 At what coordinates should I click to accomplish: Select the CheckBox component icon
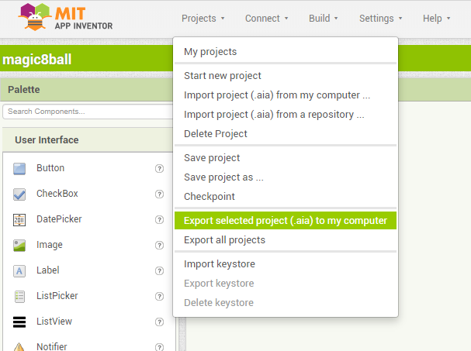pos(20,194)
